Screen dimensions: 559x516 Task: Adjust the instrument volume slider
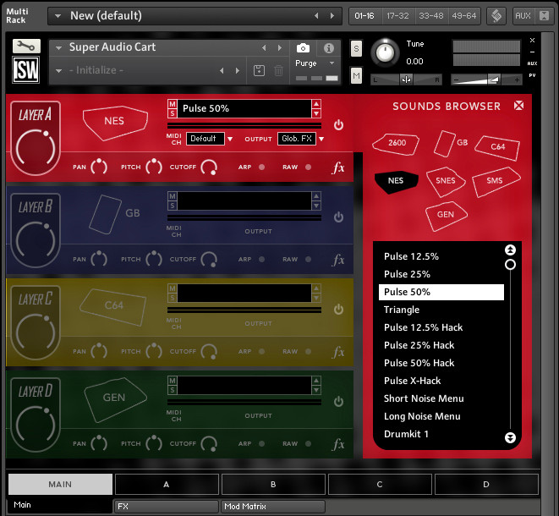(486, 80)
